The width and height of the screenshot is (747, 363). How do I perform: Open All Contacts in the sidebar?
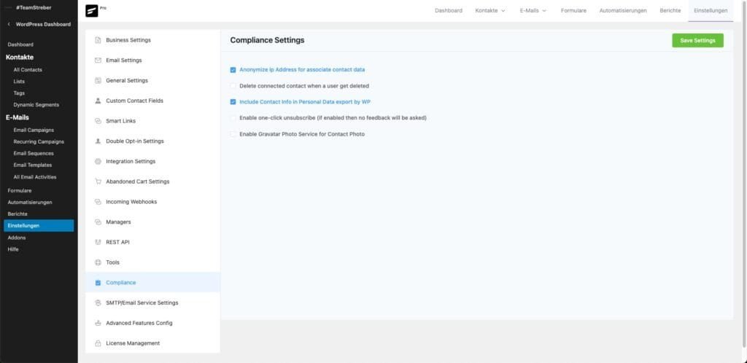tap(28, 69)
